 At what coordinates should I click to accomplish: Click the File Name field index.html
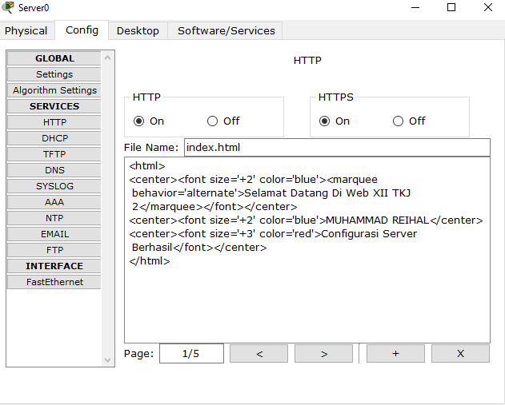point(337,148)
